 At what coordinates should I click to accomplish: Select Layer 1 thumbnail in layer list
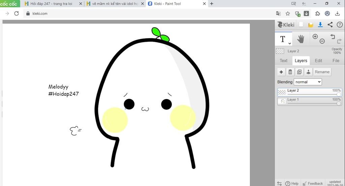pyautogui.click(x=283, y=101)
